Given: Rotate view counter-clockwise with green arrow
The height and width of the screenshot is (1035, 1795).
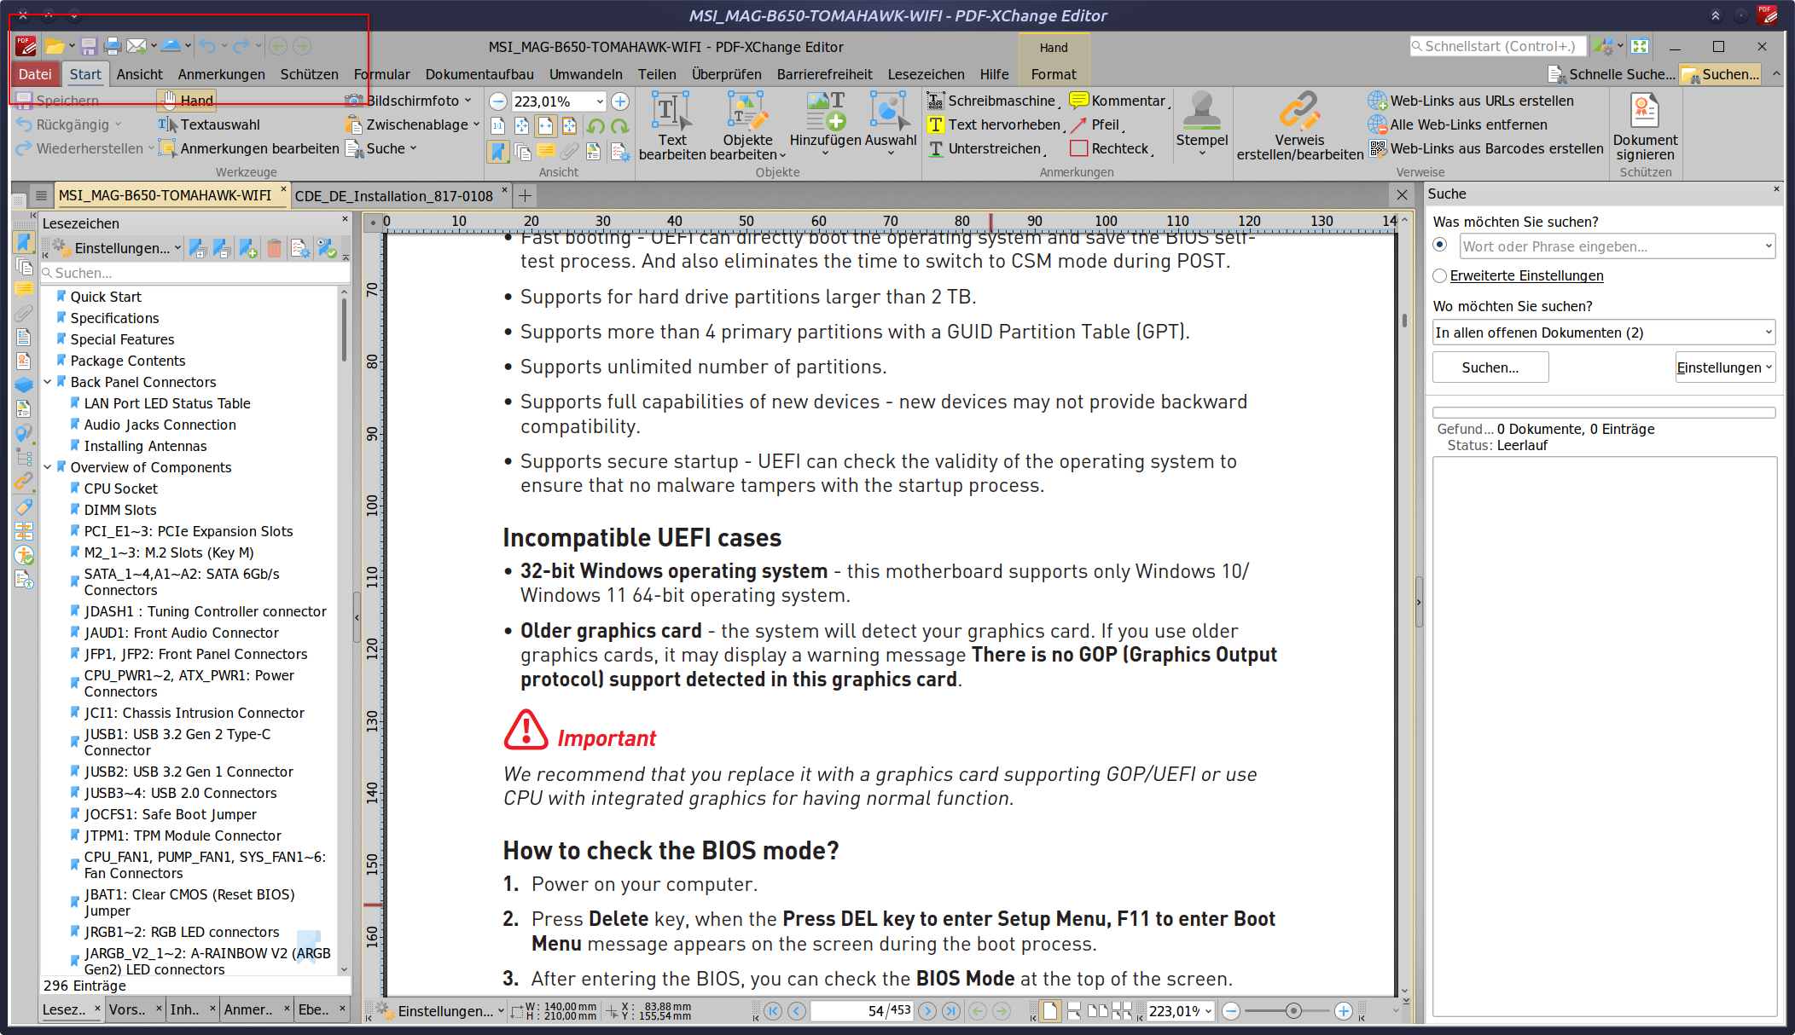Looking at the screenshot, I should [x=595, y=126].
